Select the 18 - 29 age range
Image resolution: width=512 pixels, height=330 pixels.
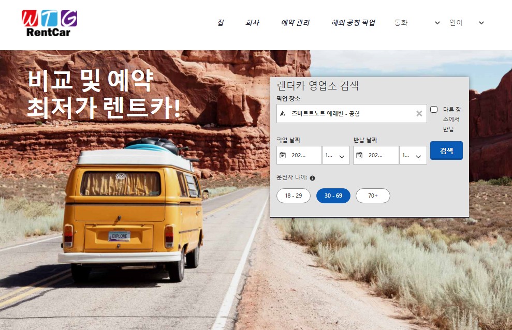(294, 196)
